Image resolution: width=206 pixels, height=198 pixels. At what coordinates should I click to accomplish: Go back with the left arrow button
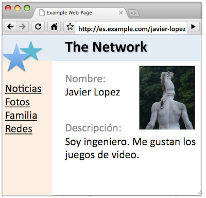tap(10, 27)
